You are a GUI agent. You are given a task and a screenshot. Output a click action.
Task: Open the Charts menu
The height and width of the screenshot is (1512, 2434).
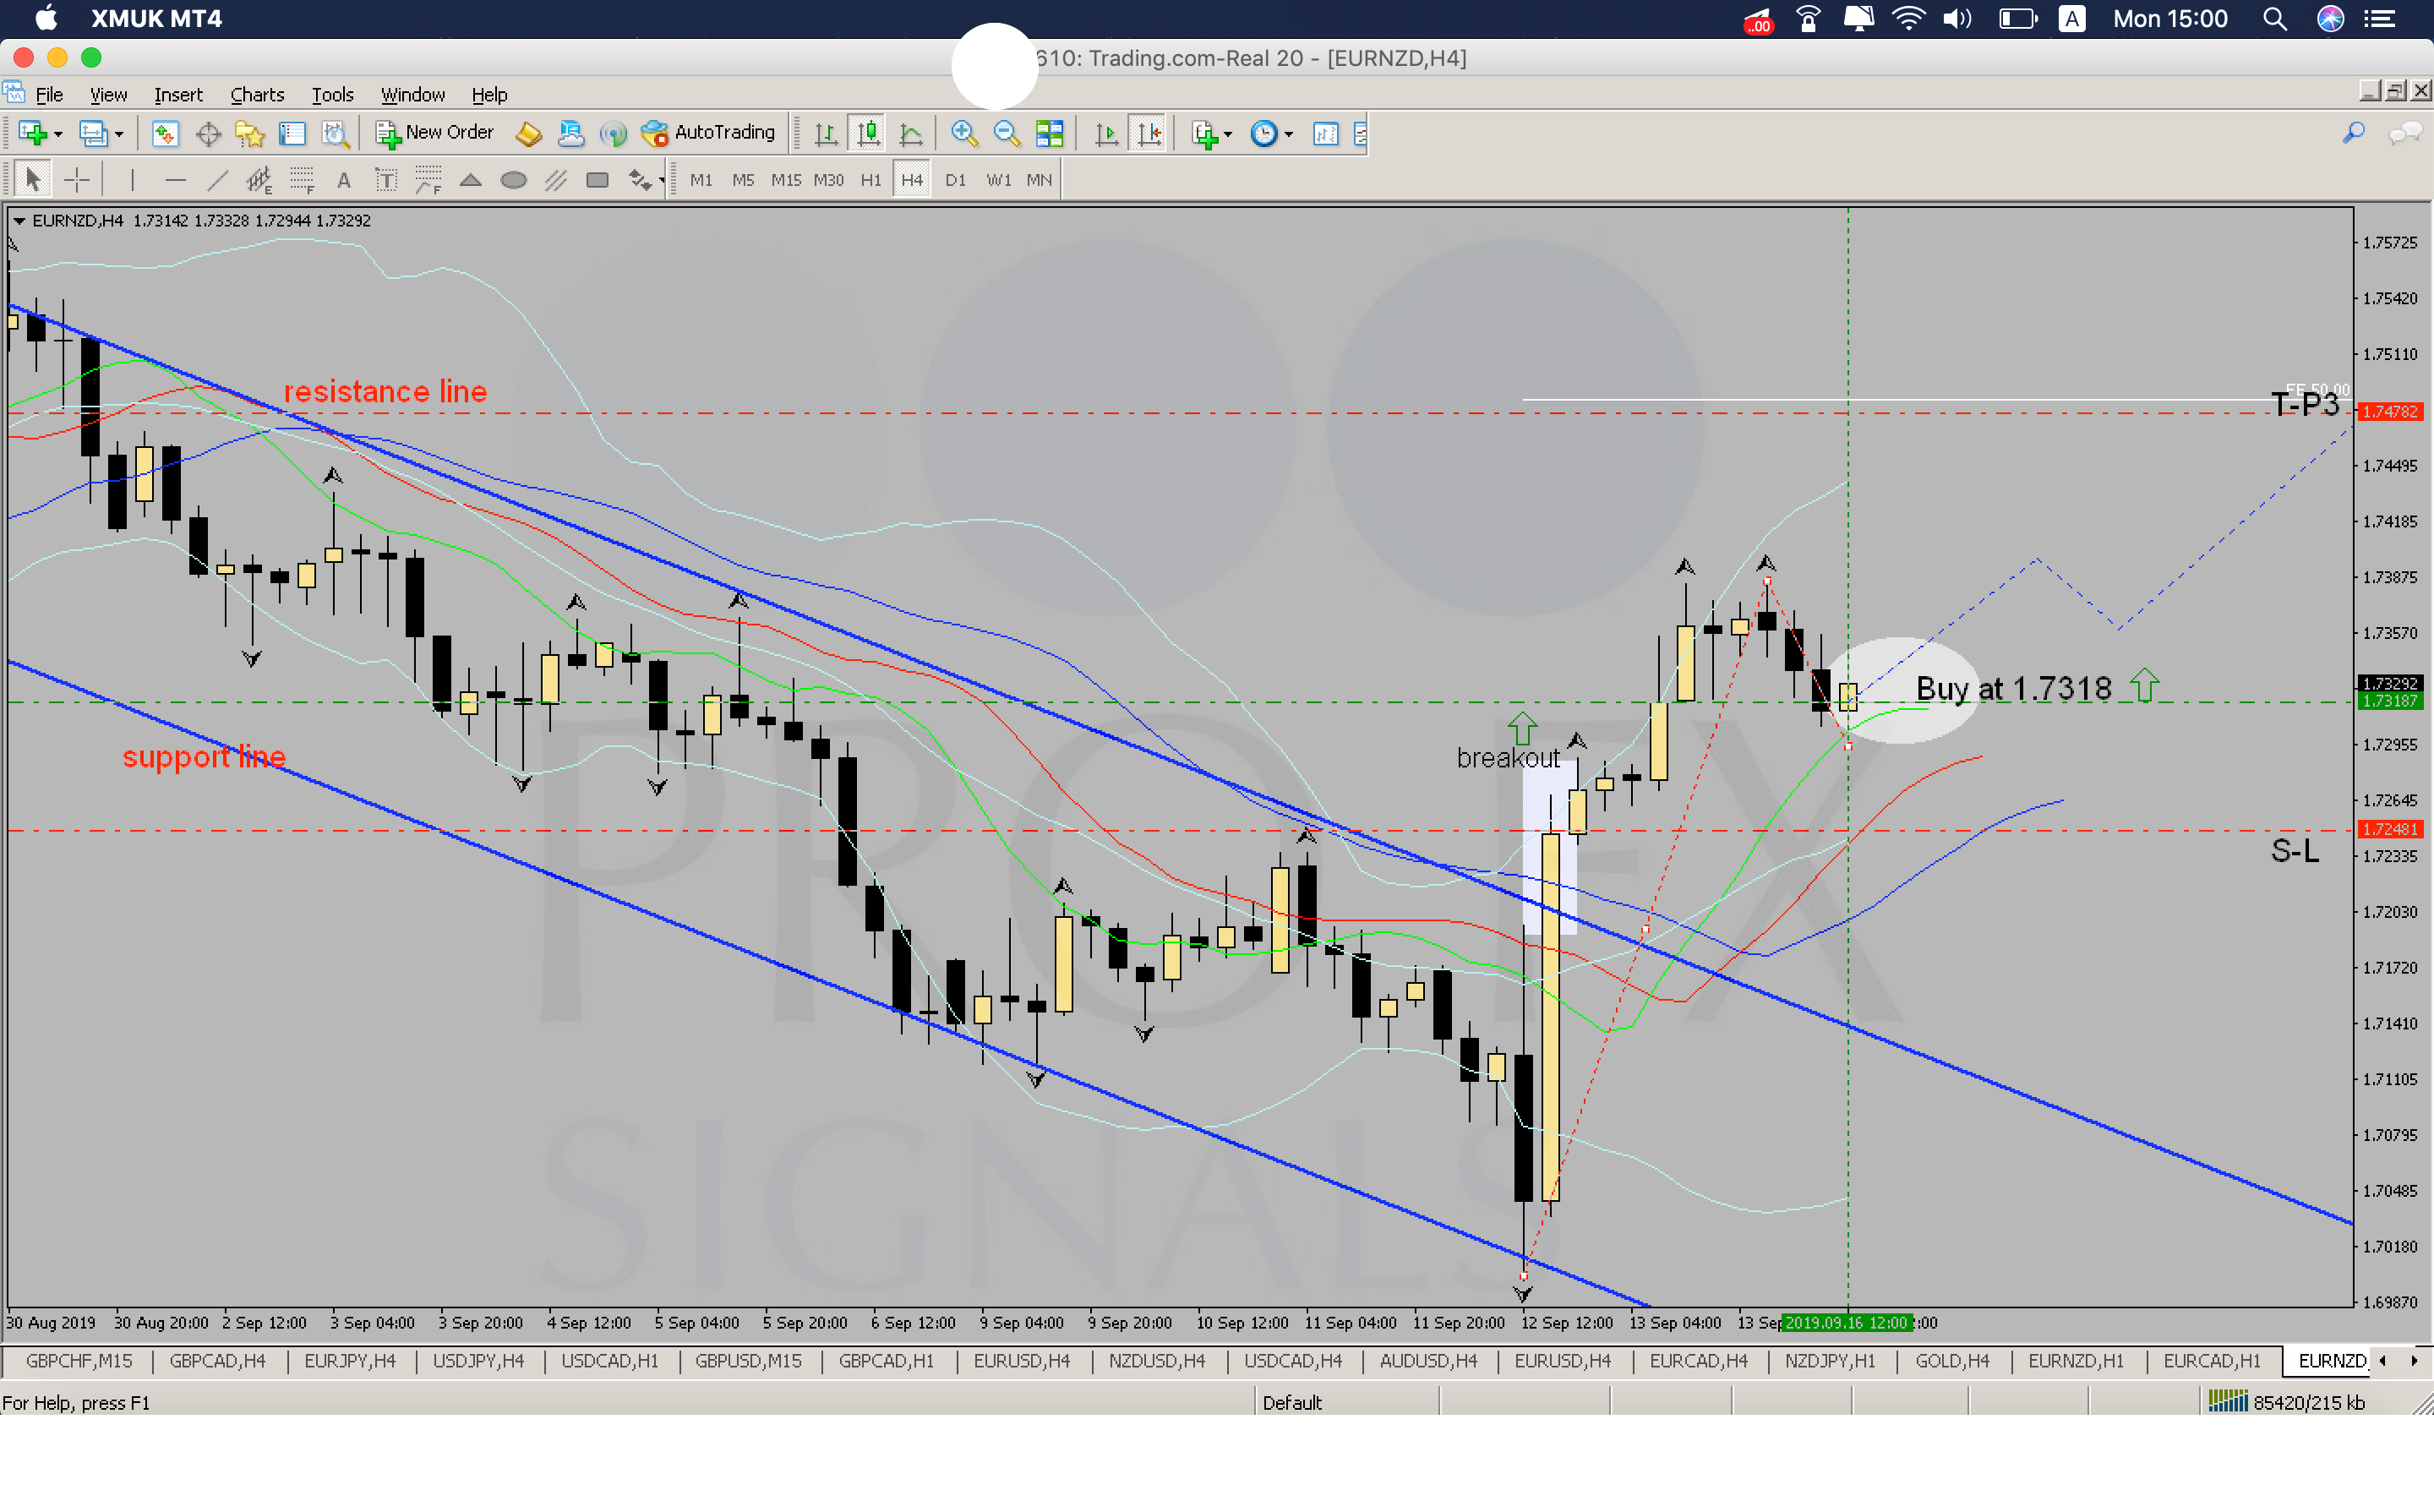tap(257, 95)
